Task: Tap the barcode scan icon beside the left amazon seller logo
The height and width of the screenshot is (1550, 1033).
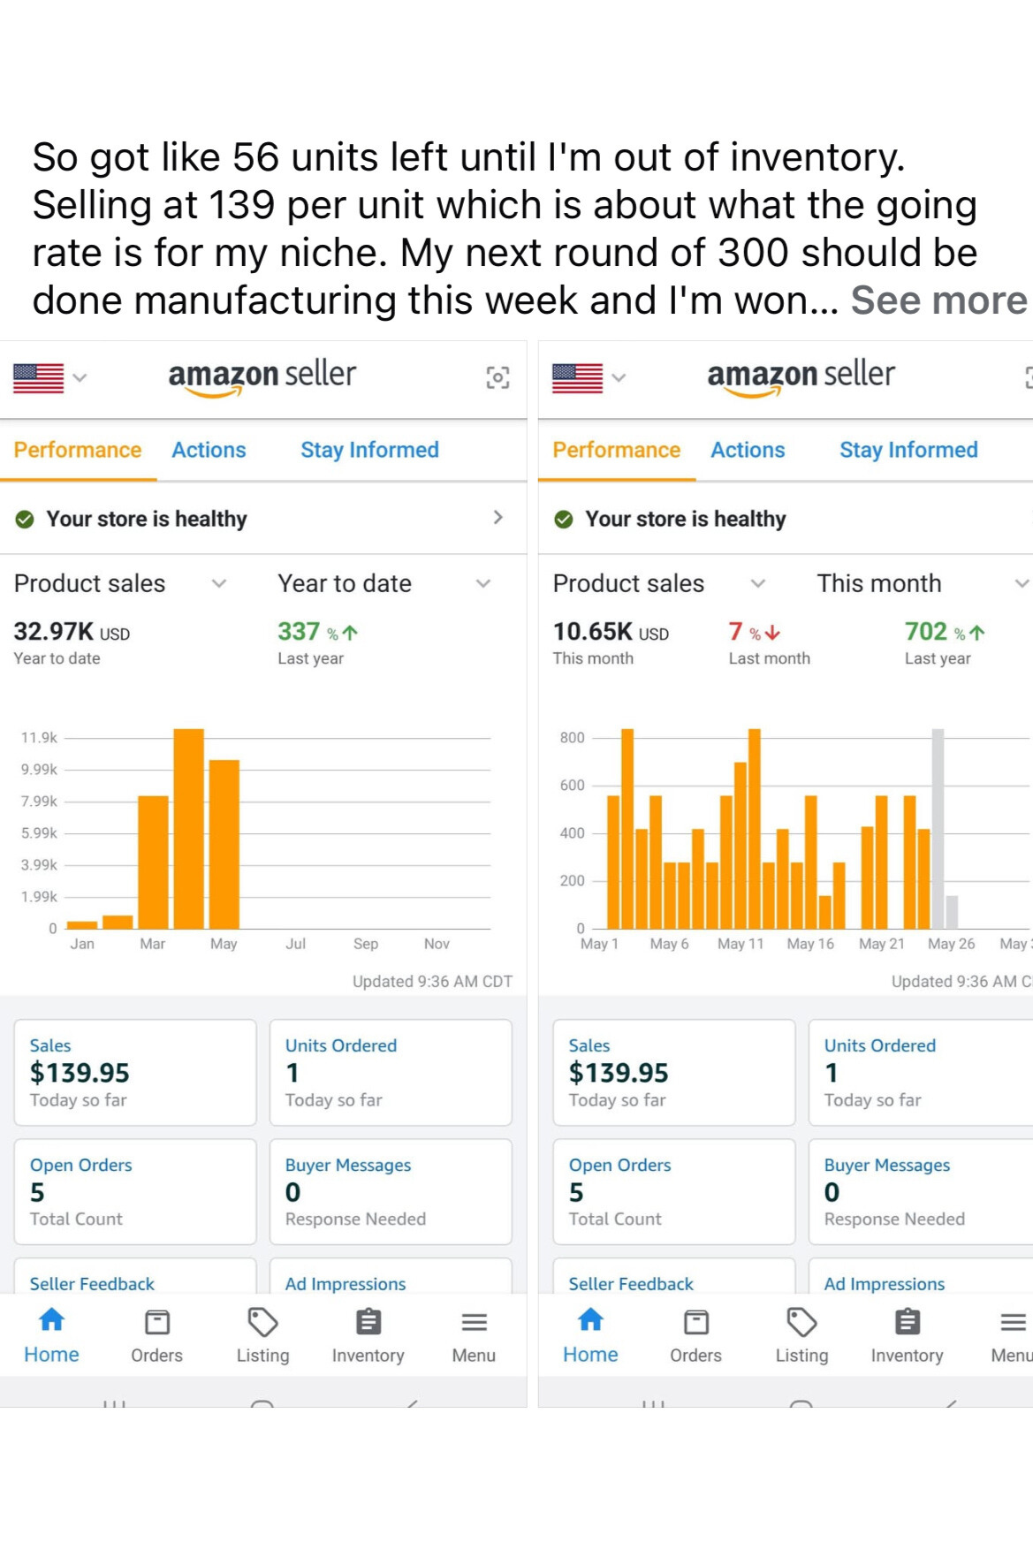Action: (498, 378)
